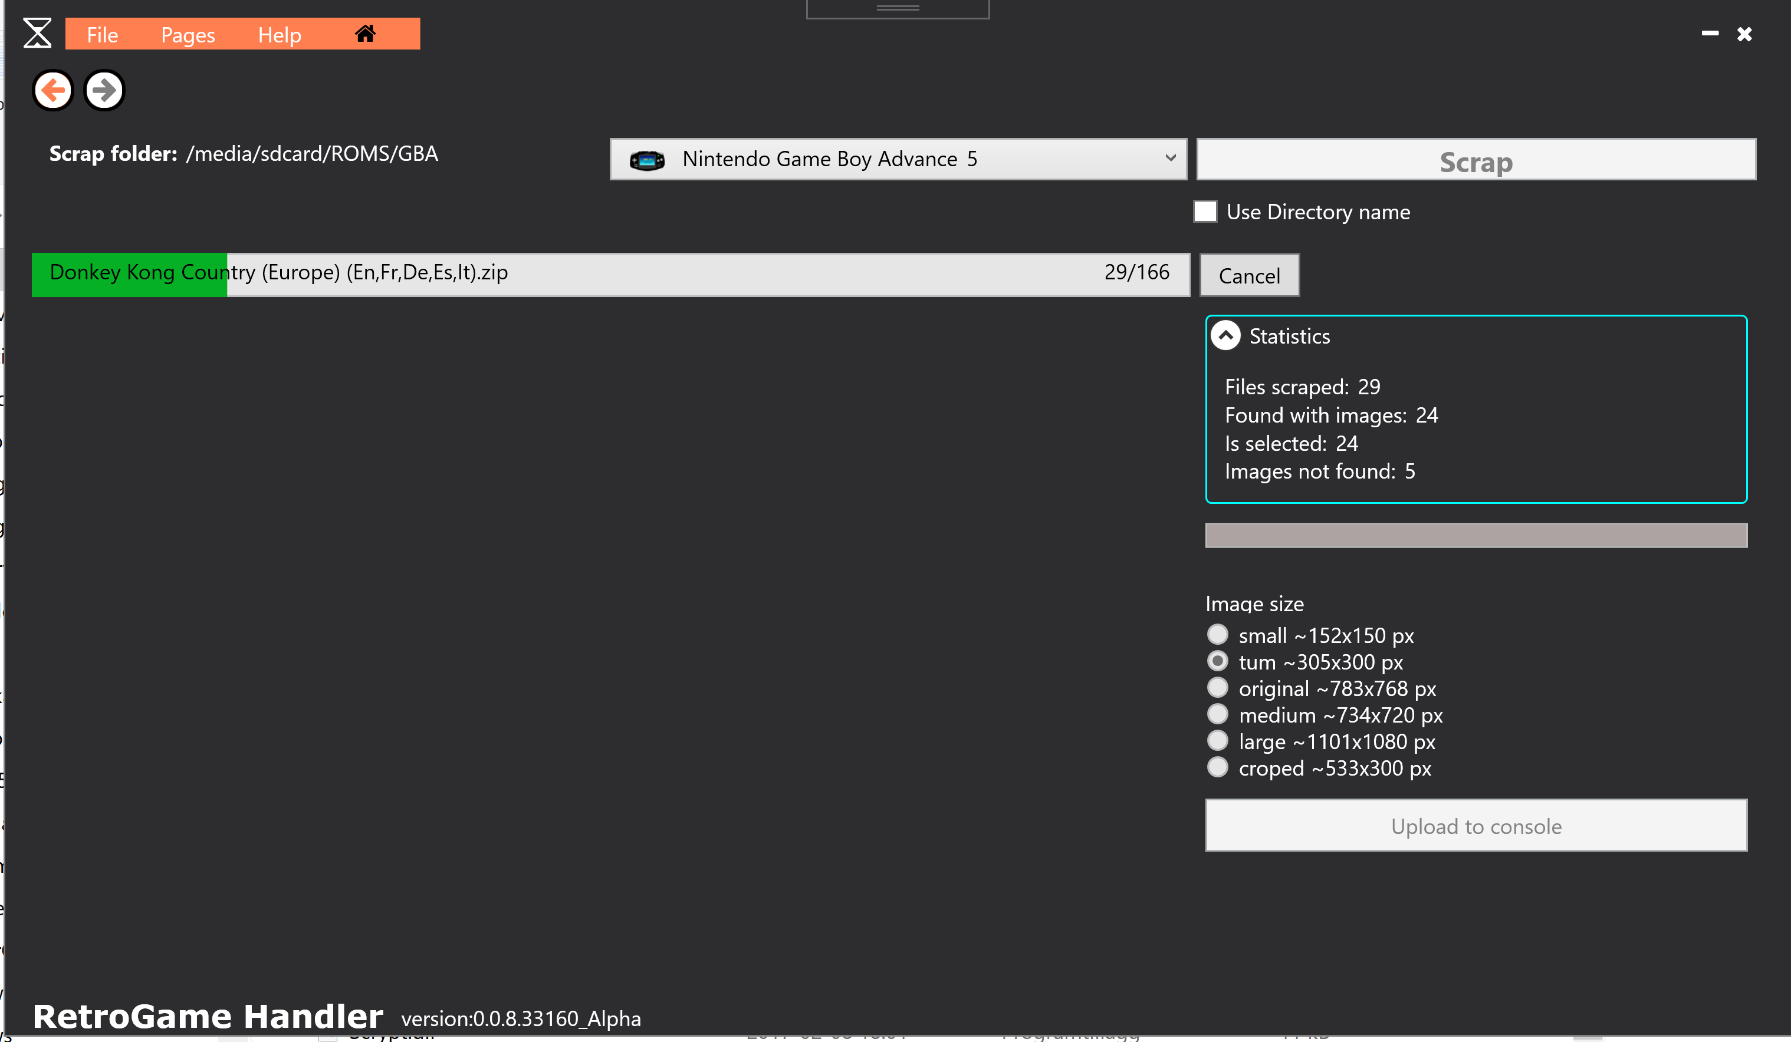1791x1042 pixels.
Task: Click the platform dropdown arrow
Action: [x=1170, y=158]
